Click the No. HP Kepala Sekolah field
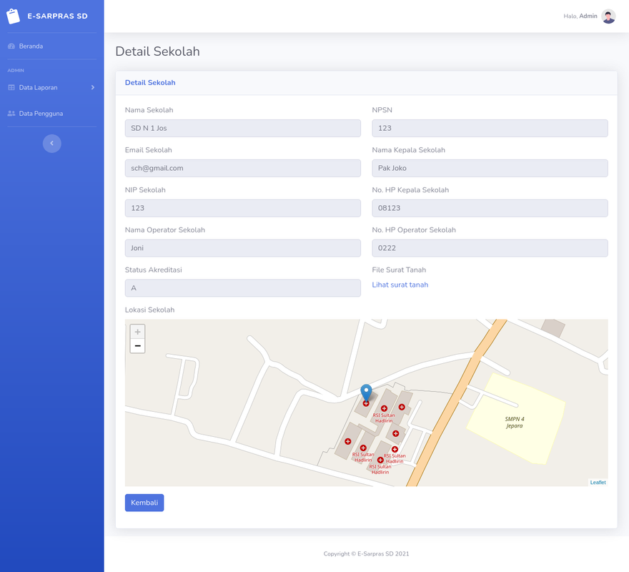This screenshot has height=572, width=629. click(x=490, y=208)
